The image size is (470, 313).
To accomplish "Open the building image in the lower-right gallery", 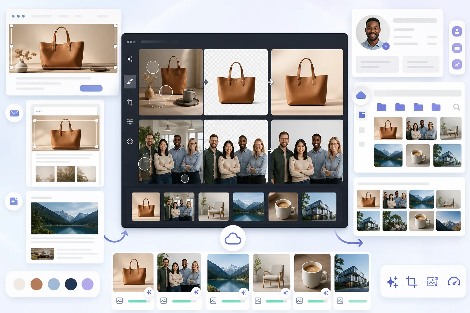I will click(x=369, y=221).
